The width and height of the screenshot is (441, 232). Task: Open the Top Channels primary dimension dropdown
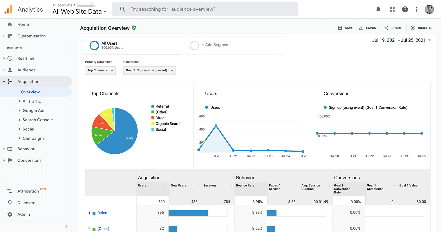100,70
